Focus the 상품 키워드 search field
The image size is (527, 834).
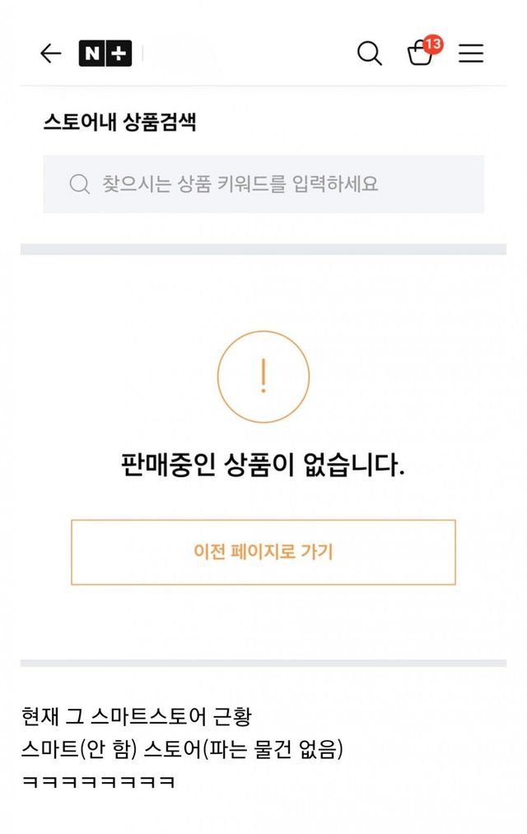263,184
